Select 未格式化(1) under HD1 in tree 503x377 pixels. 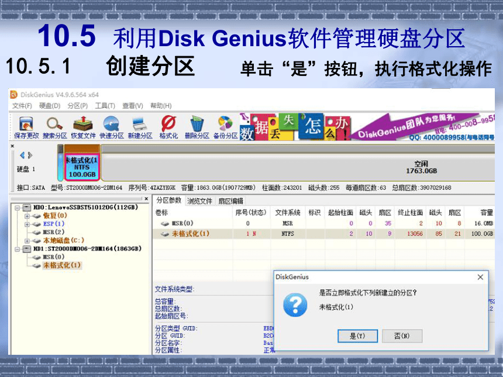coord(61,265)
